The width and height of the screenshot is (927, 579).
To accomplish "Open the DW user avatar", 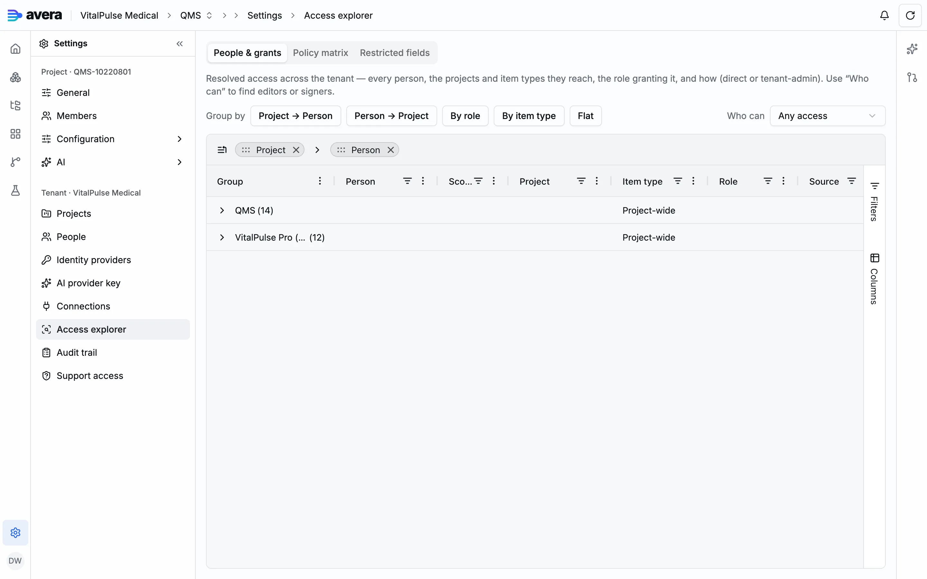I will point(15,561).
